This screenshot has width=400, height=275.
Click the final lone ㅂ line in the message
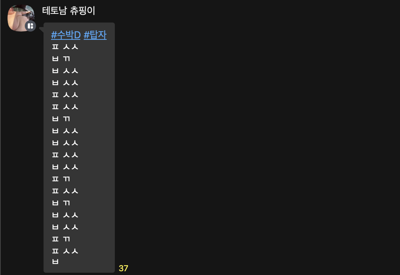56,261
